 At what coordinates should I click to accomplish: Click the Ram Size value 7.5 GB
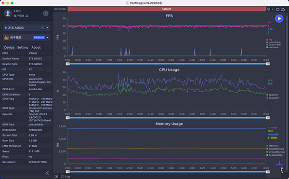33,140
